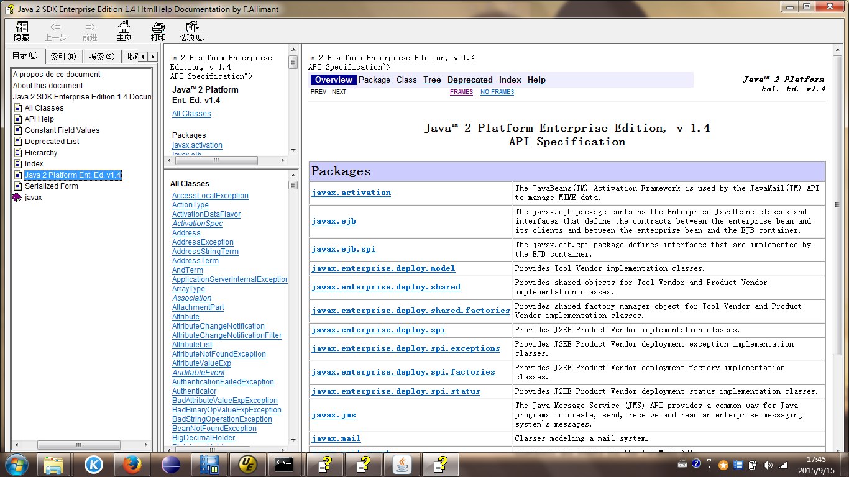Open API Help in the contents tree
849x477 pixels.
(39, 119)
